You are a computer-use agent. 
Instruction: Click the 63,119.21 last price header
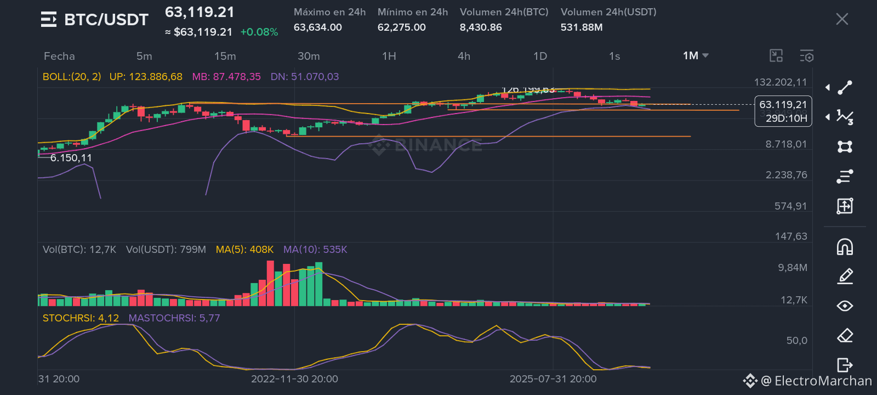coord(200,12)
